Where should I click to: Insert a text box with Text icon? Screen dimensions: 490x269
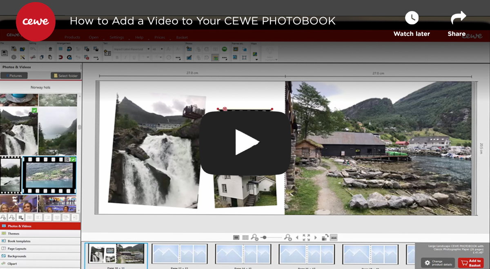tap(107, 53)
